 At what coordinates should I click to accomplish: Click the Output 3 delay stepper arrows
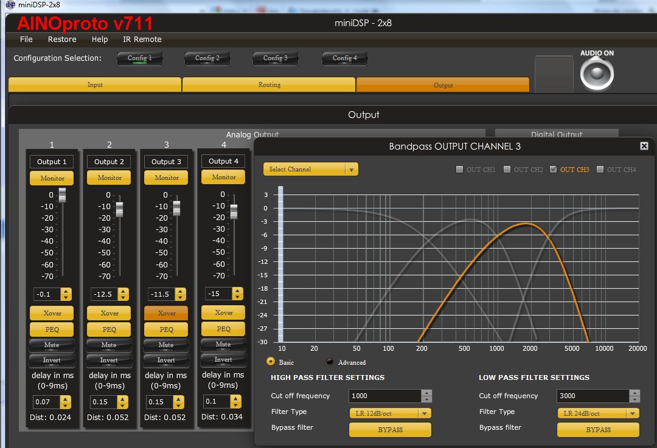(178, 402)
